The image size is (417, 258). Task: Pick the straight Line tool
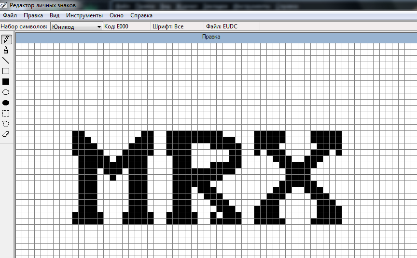[x=6, y=61]
